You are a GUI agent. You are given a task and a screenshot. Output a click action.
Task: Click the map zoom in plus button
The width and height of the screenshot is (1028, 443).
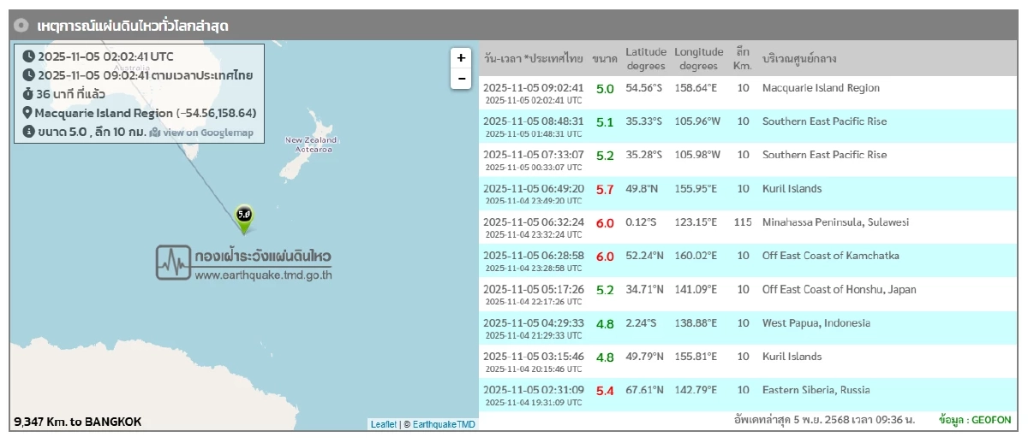pyautogui.click(x=461, y=58)
